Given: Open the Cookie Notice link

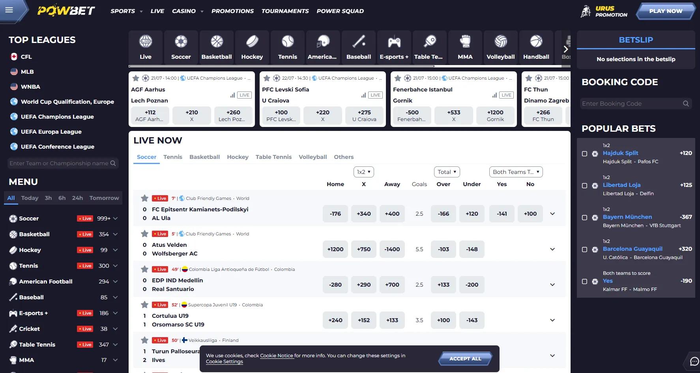Looking at the screenshot, I should 277,356.
